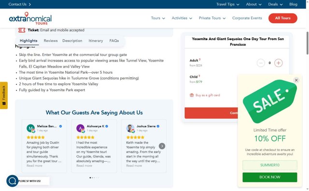The height and width of the screenshot is (191, 309).
Task: Close the SALE popup
Action: coord(296,80)
